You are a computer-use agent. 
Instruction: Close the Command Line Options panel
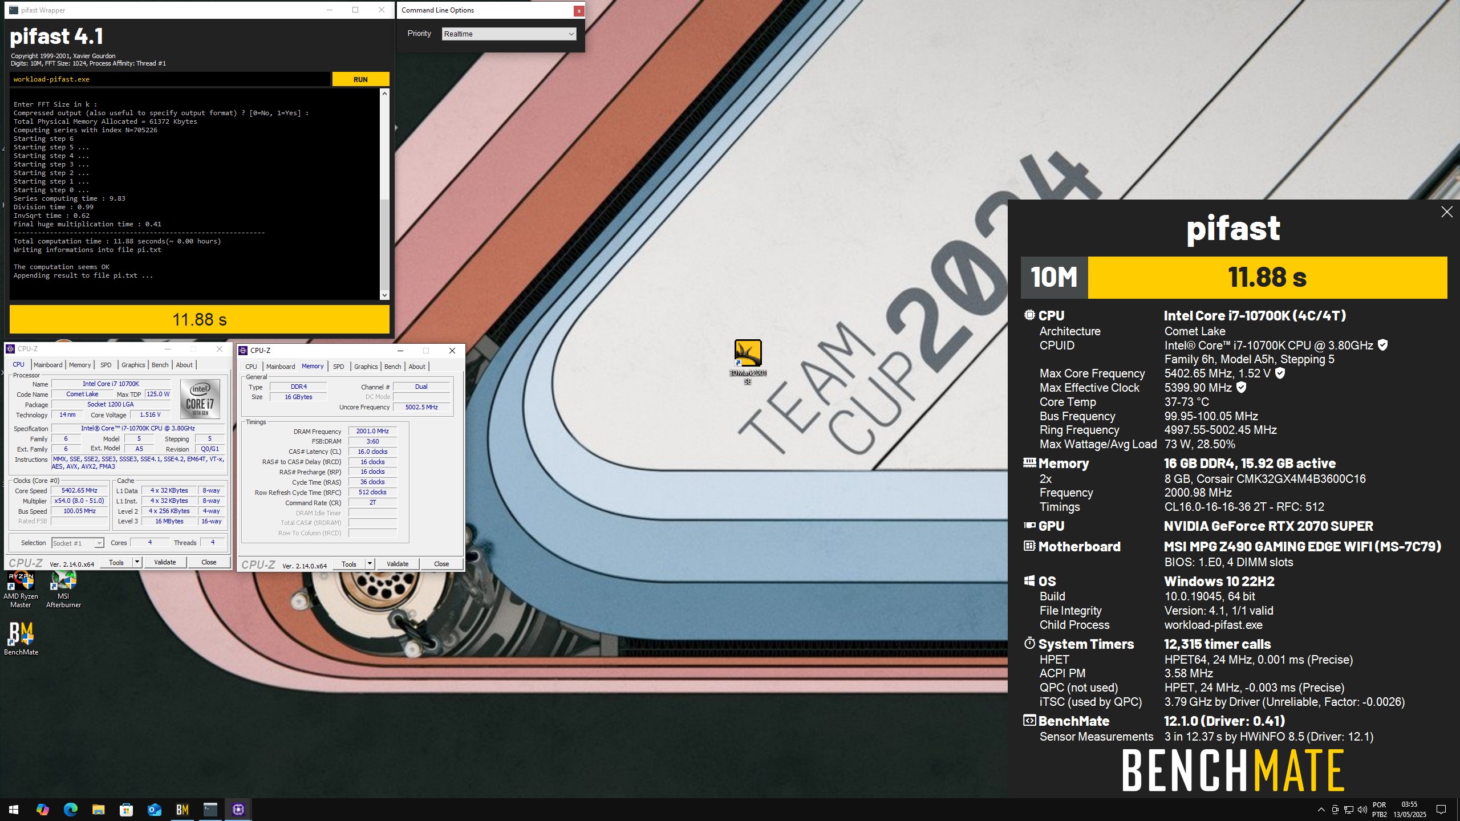point(578,10)
